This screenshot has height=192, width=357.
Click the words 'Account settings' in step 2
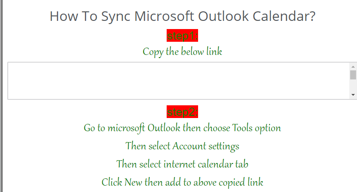[x=206, y=146]
